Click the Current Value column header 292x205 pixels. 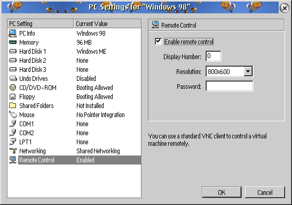click(107, 23)
